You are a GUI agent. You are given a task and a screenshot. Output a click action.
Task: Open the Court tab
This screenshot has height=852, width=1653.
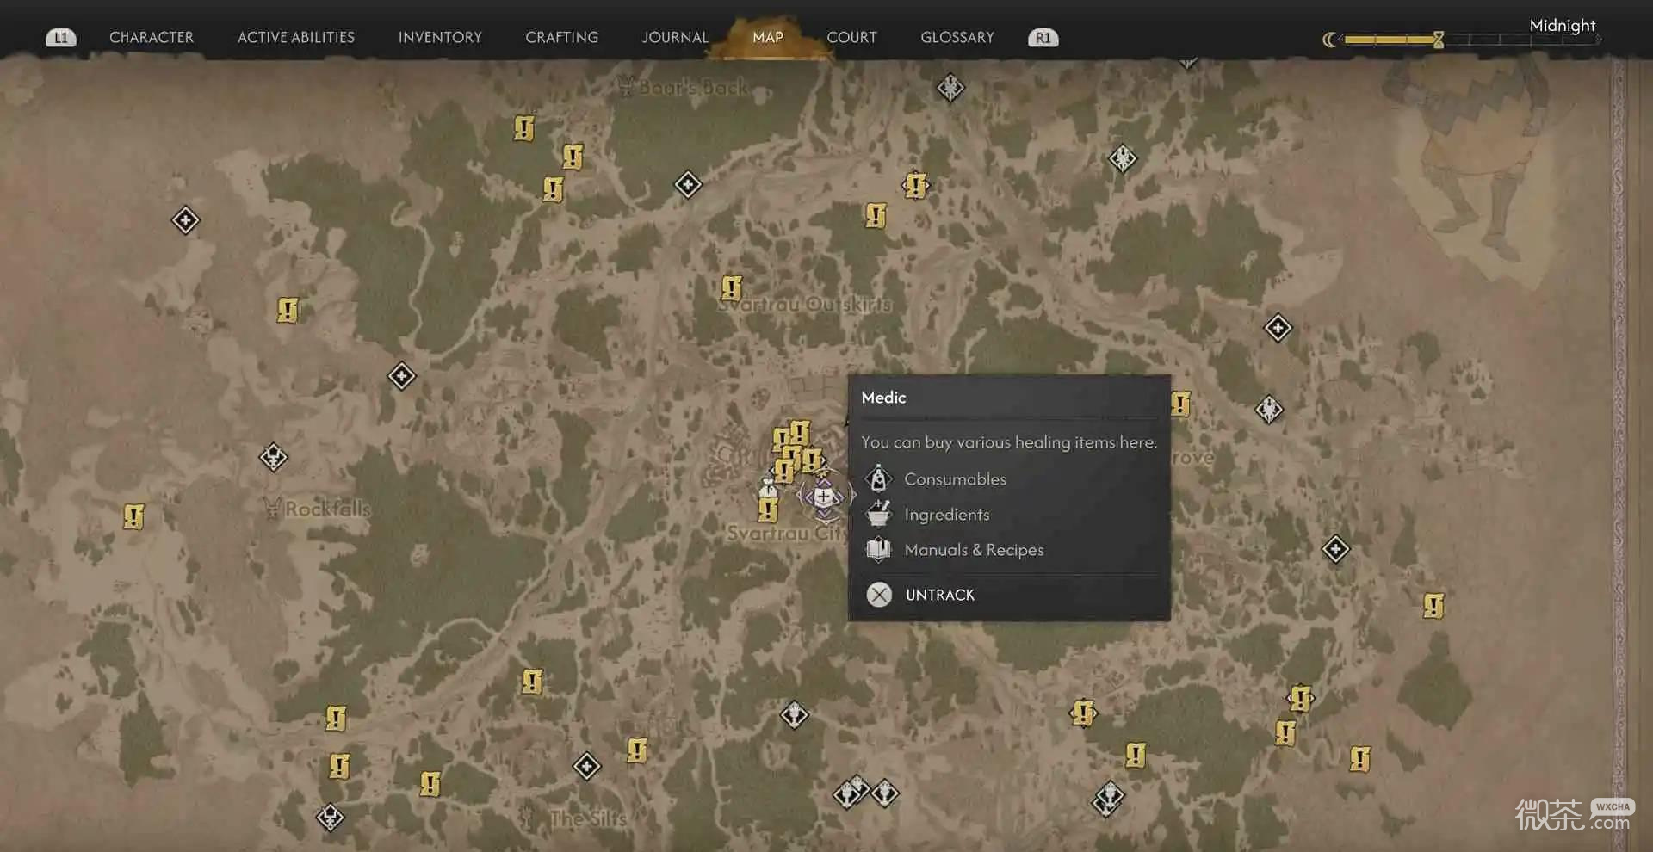click(x=851, y=37)
